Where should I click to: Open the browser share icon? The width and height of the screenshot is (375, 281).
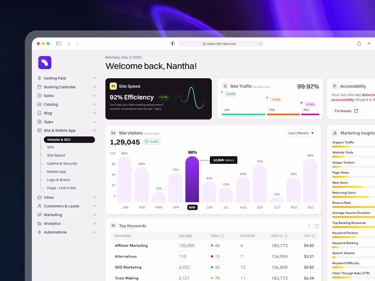pos(359,43)
